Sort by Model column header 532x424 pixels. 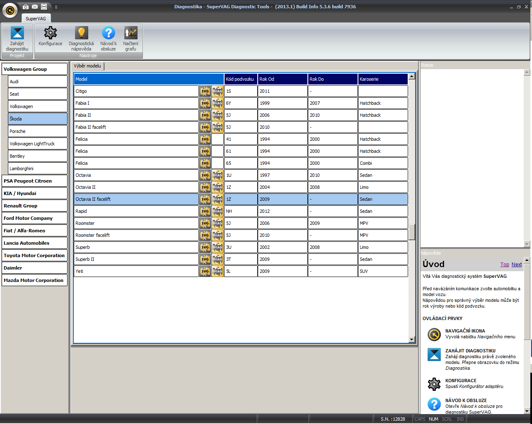coord(149,79)
